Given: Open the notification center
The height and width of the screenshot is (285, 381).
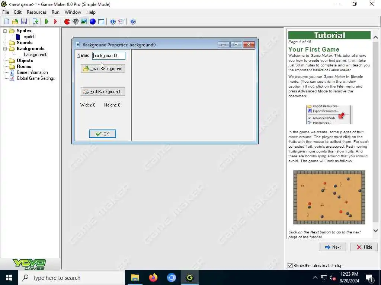Looking at the screenshot, I should pos(369,278).
